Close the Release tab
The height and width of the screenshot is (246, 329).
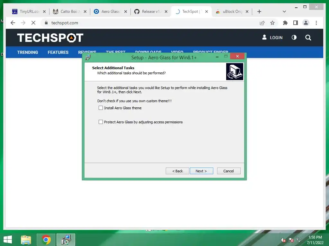coord(166,12)
